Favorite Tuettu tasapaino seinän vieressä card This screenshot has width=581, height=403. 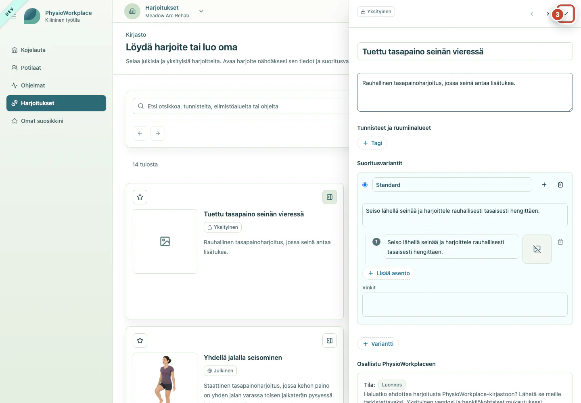(x=140, y=197)
